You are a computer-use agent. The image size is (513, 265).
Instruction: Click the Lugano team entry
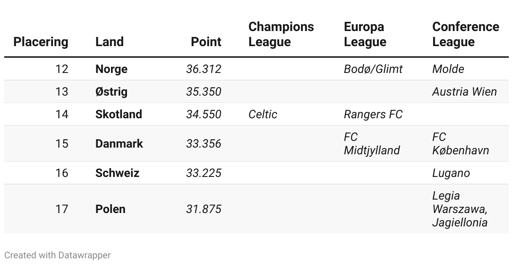[451, 173]
